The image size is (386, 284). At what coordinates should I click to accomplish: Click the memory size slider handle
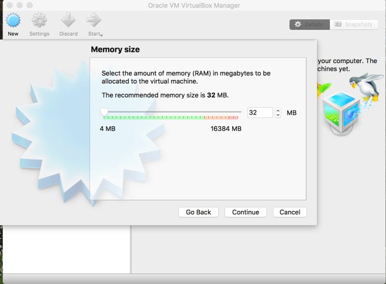pos(104,112)
